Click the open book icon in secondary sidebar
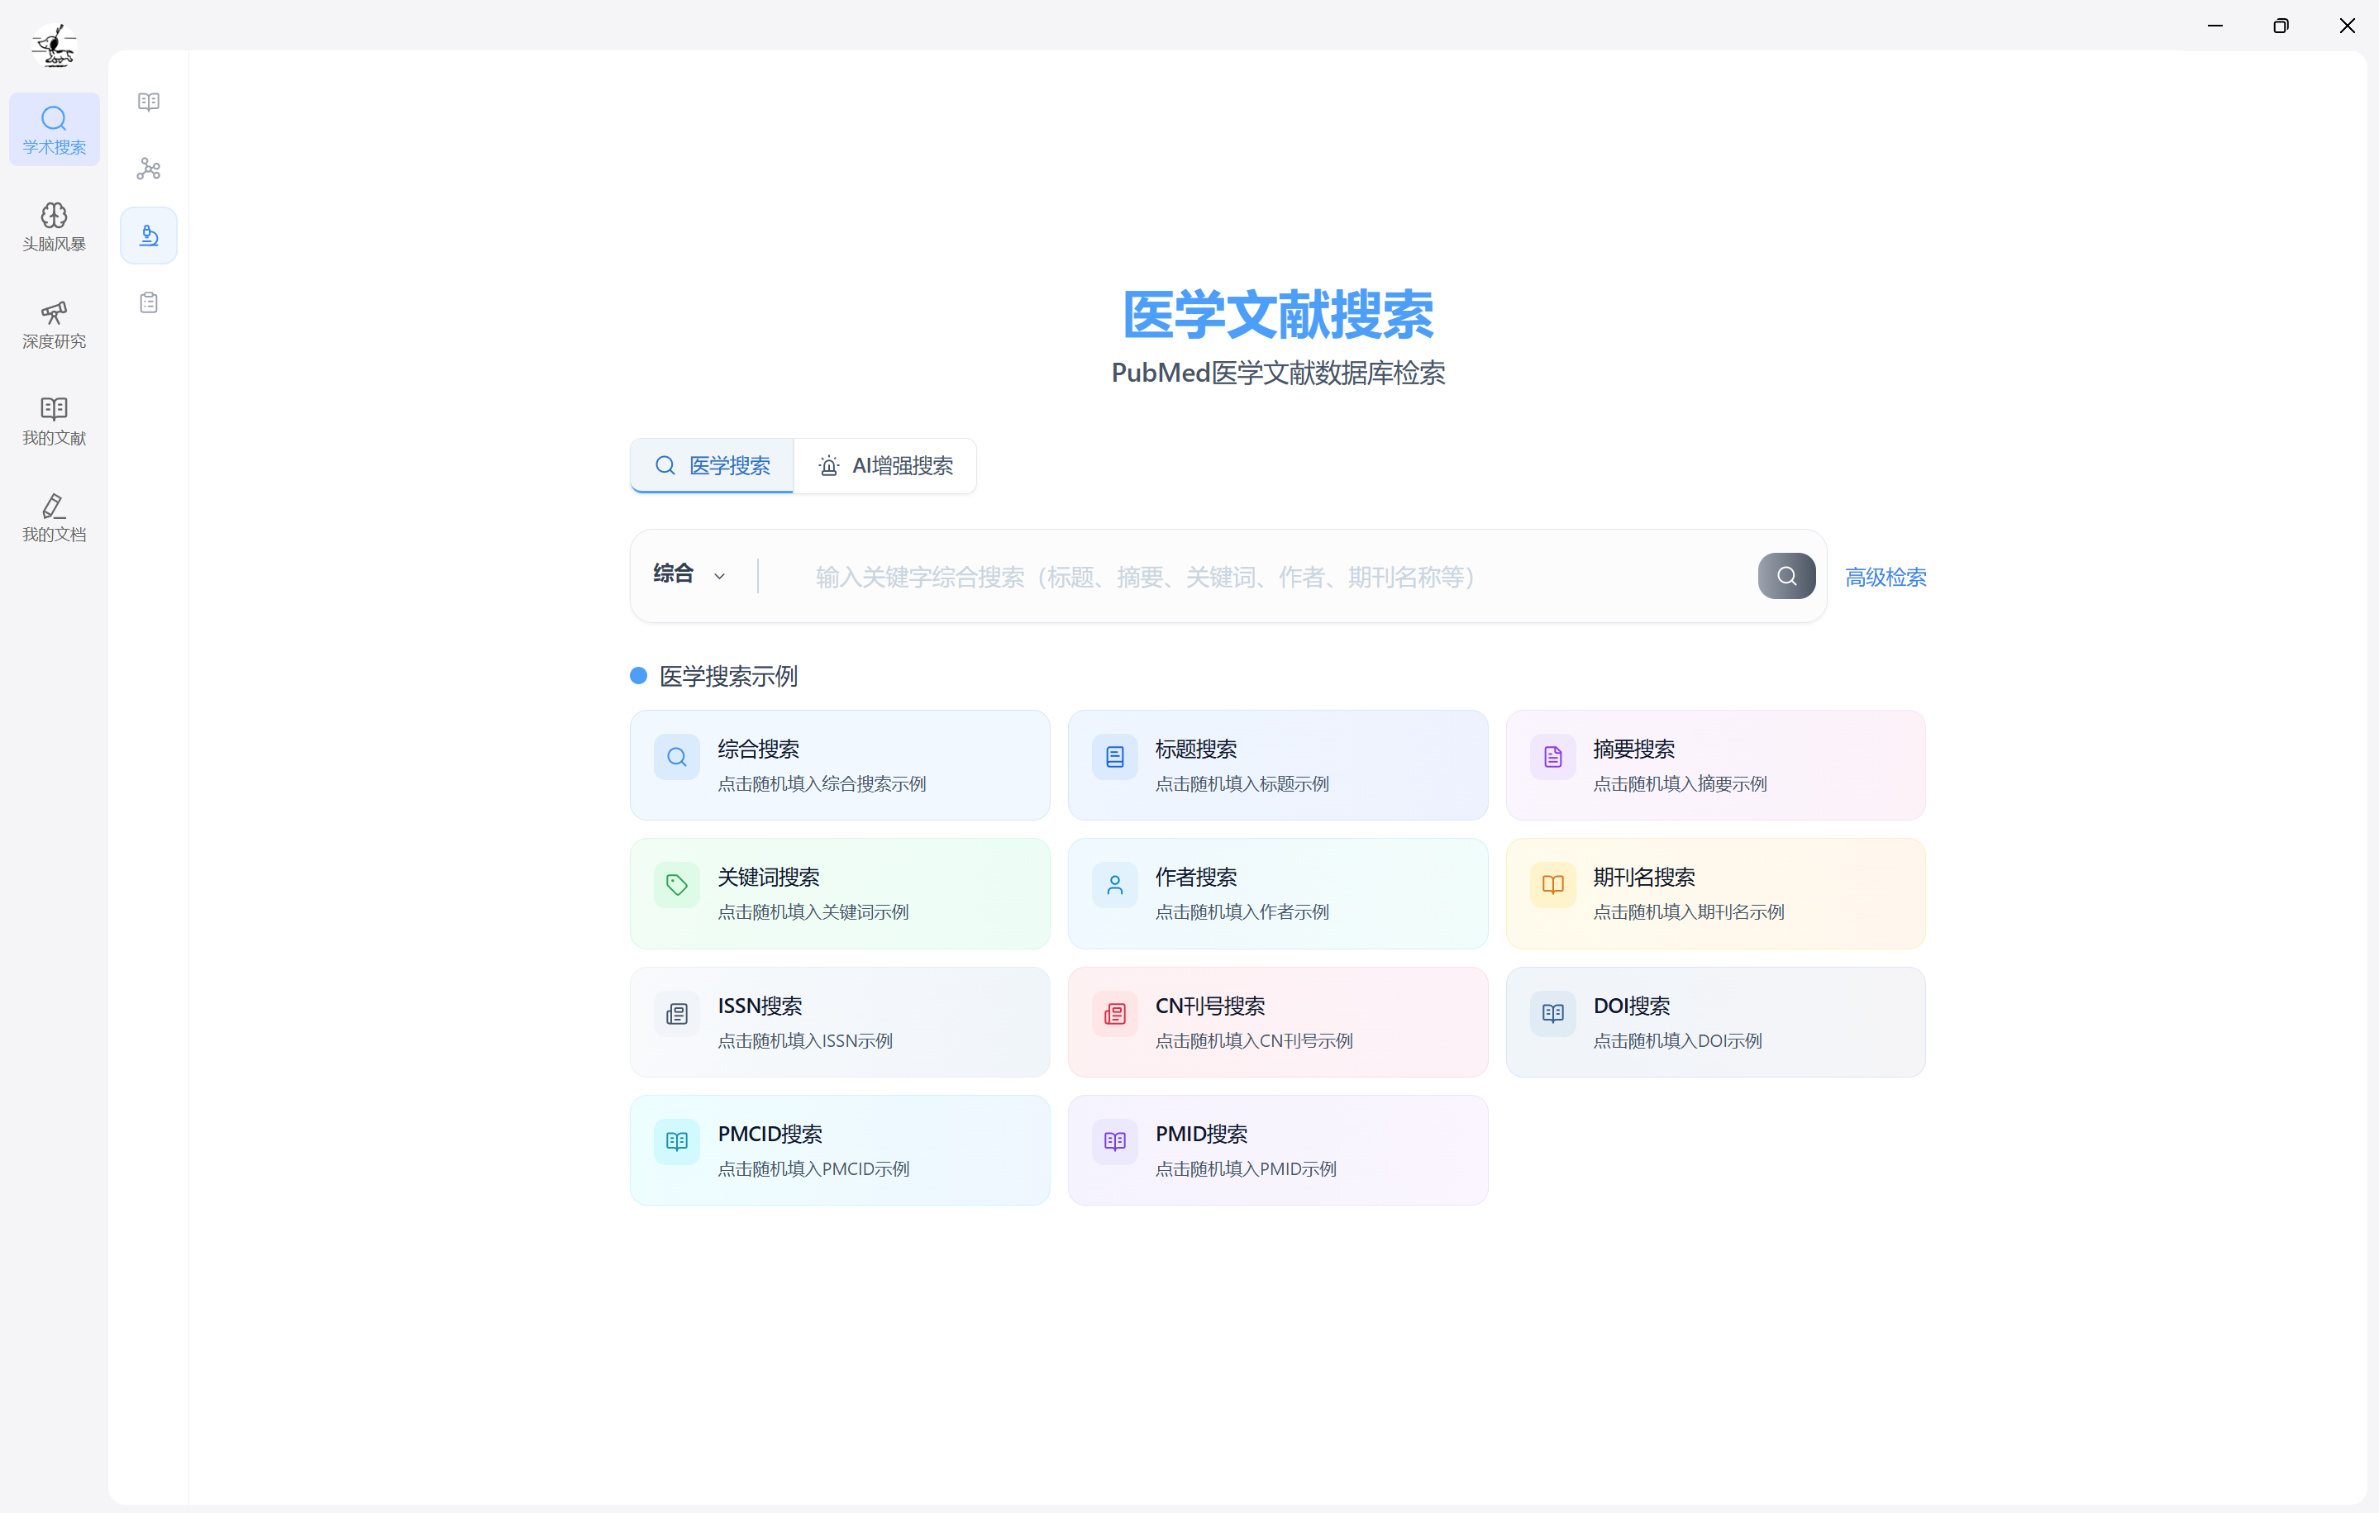 (148, 102)
